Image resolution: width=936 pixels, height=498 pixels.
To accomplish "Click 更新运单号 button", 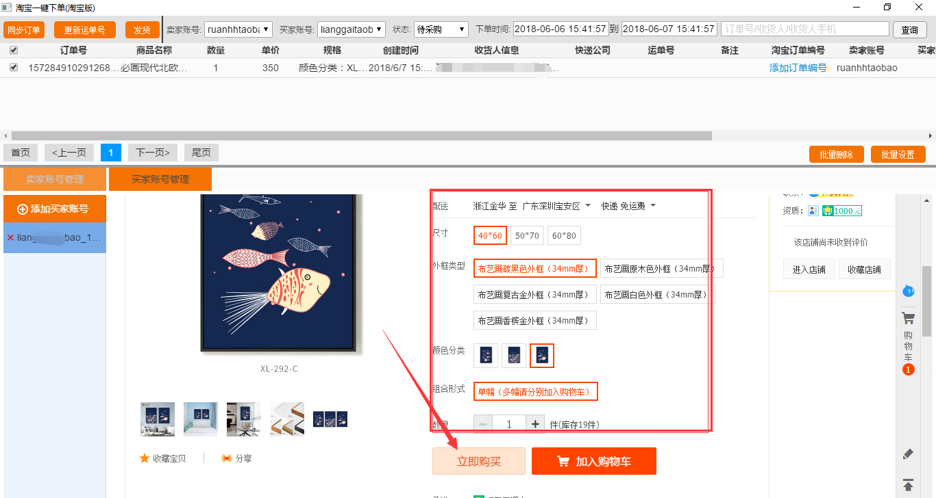I will [85, 30].
